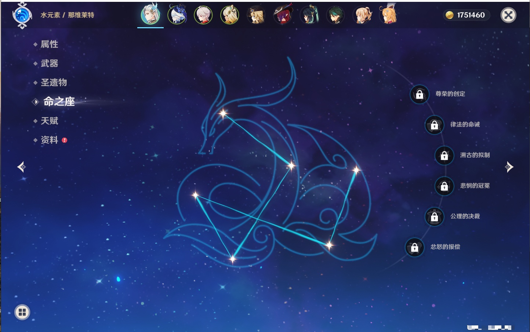Click the 悲悯的冠冕 constellation name

(x=475, y=186)
